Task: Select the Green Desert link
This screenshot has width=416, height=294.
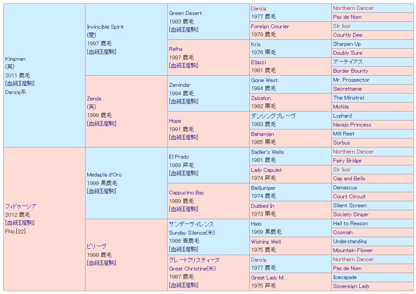Action: [185, 13]
